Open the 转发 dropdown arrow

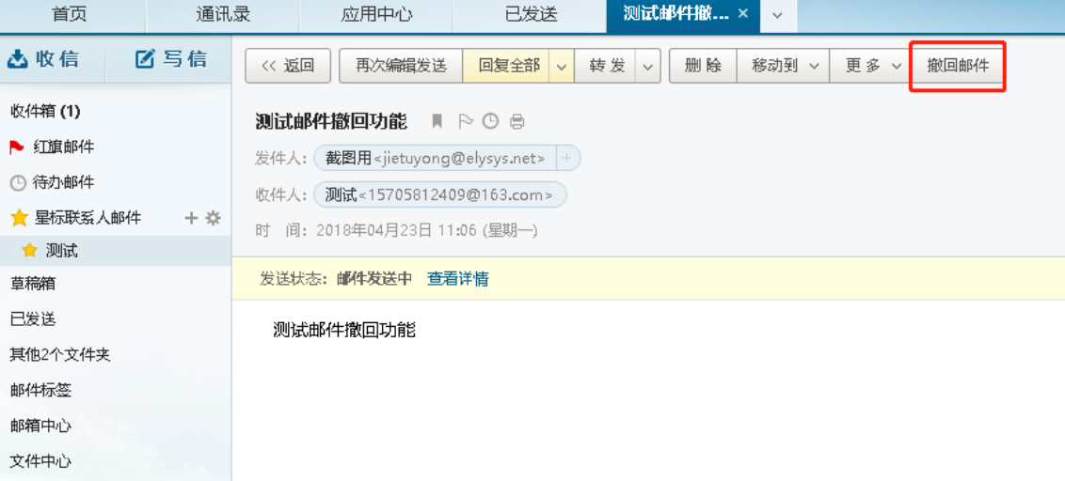647,66
